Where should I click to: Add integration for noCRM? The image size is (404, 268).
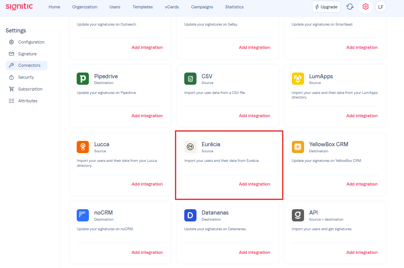(147, 252)
